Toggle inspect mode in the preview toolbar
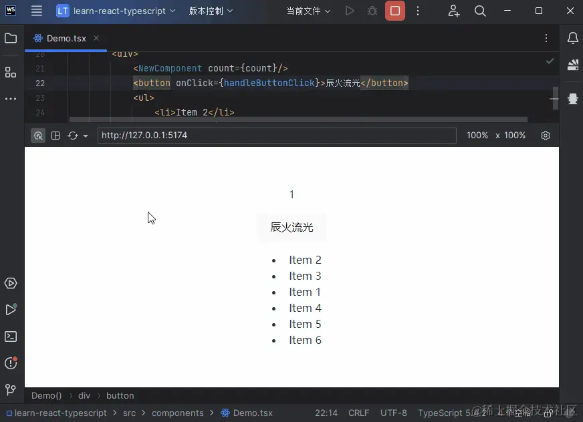The width and height of the screenshot is (583, 422). (38, 135)
